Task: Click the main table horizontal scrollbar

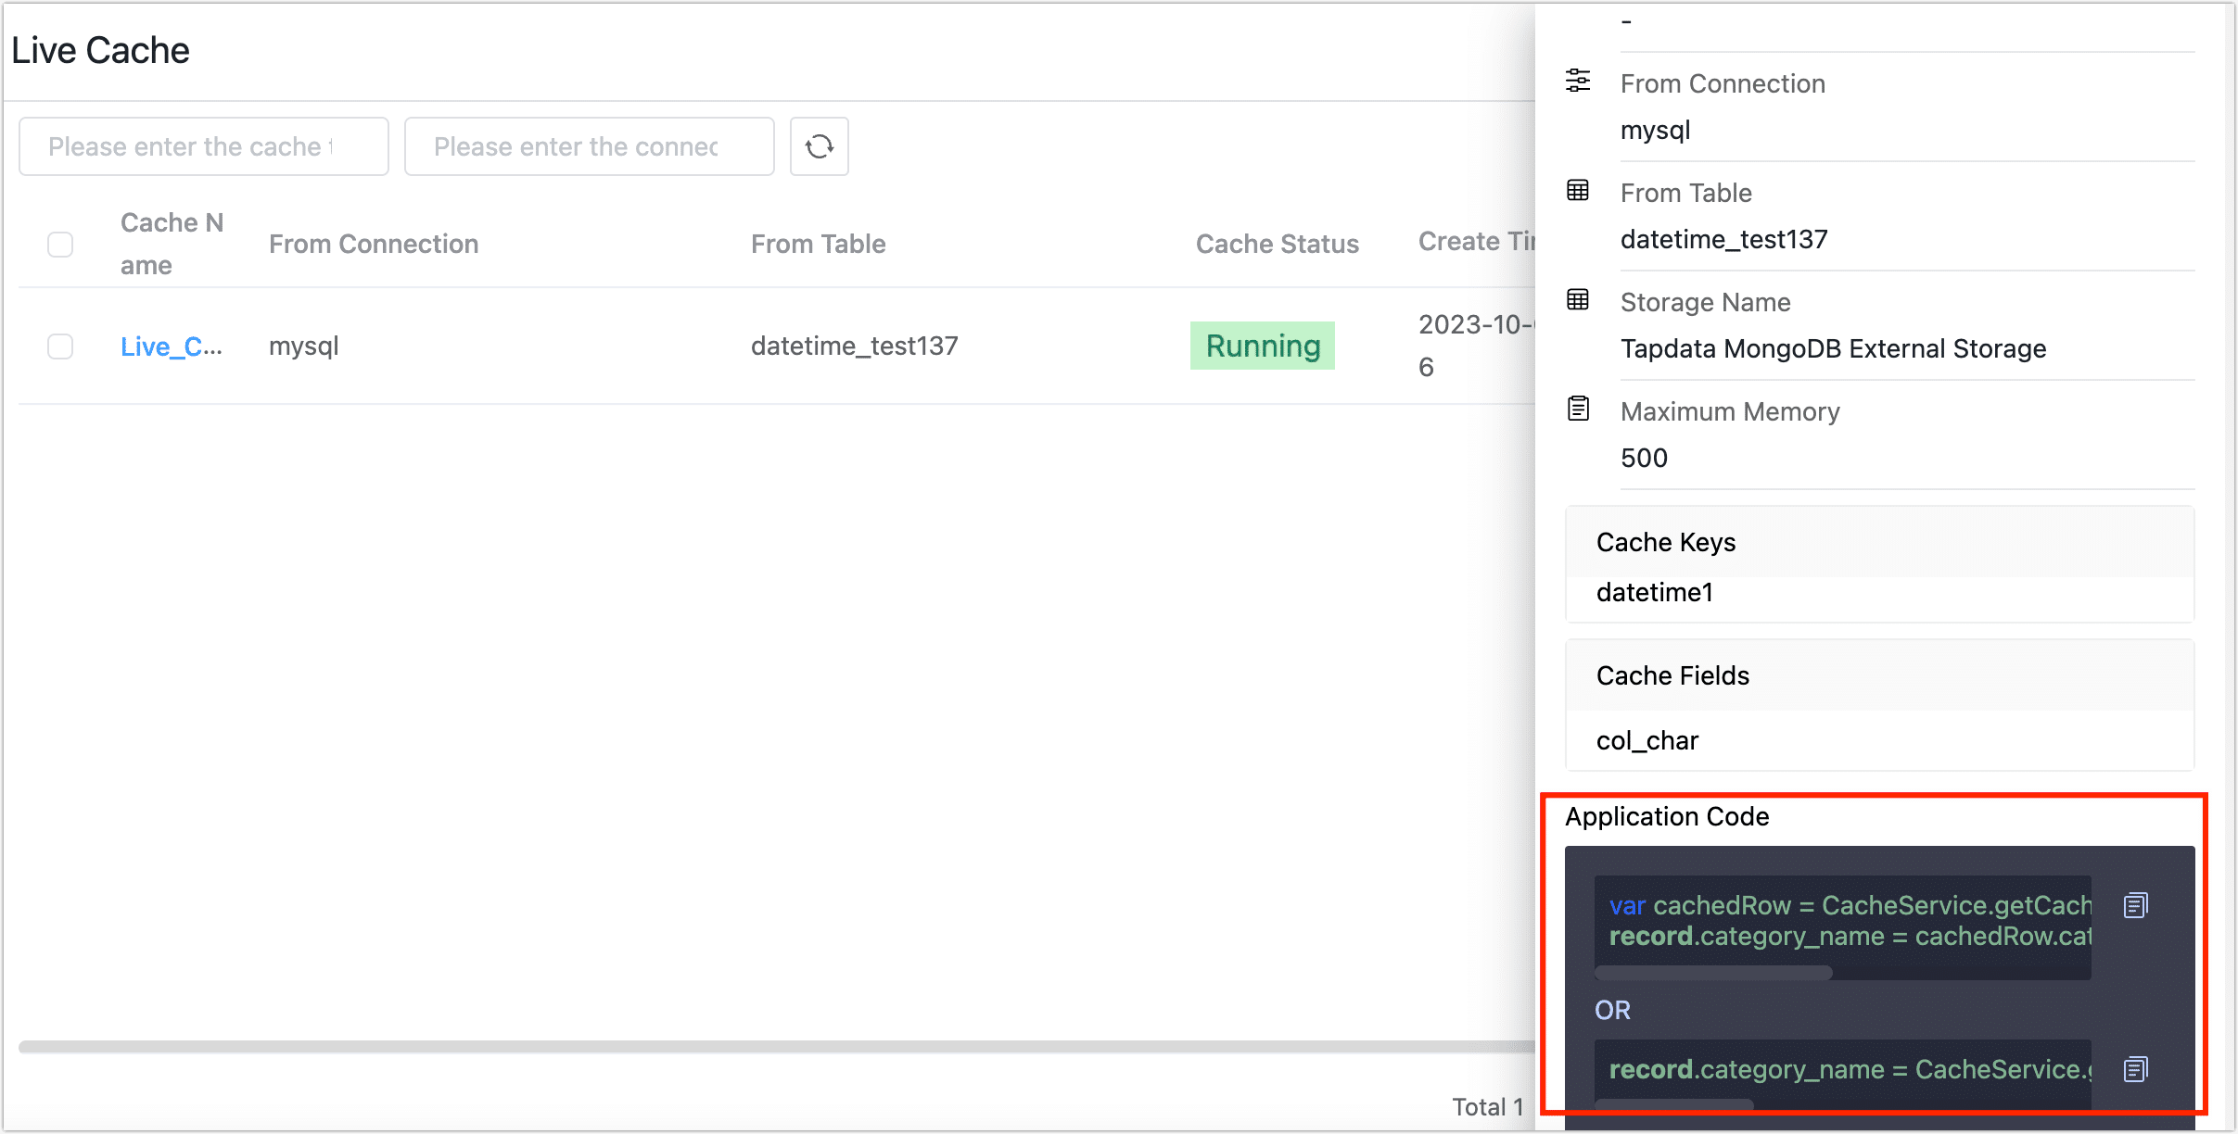Action: [775, 1047]
